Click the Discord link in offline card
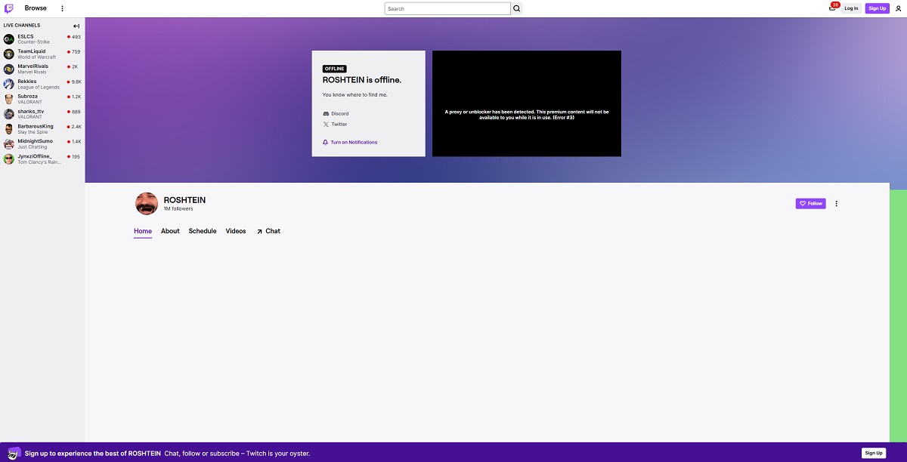Viewport: 907px width, 462px height. (x=339, y=113)
